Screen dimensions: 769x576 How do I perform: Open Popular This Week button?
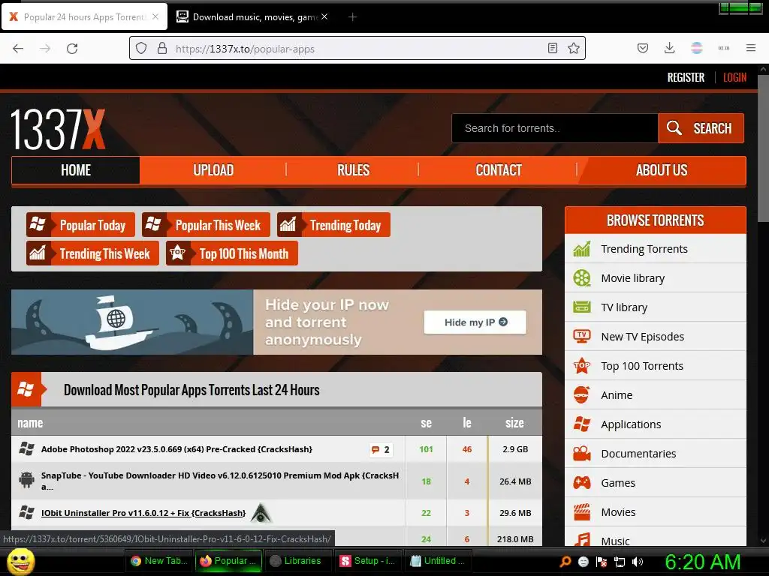pos(206,225)
